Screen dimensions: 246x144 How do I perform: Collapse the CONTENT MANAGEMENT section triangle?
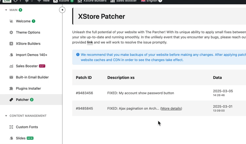tap(6, 116)
